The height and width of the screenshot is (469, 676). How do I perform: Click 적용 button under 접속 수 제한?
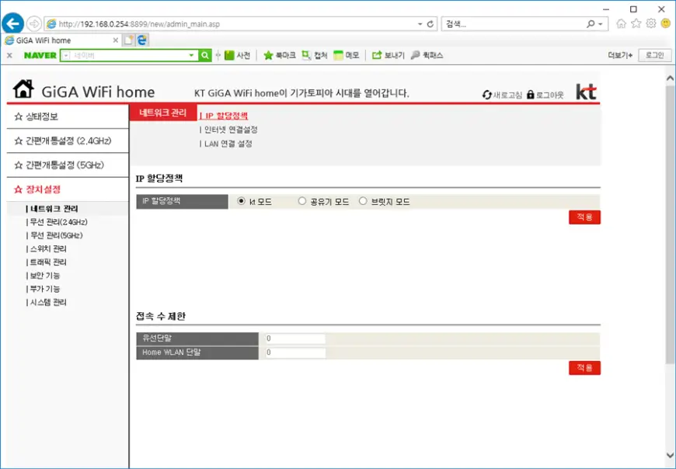pyautogui.click(x=584, y=368)
